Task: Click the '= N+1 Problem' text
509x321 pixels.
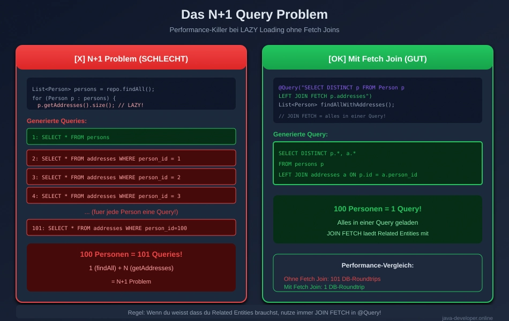Action: (131, 281)
